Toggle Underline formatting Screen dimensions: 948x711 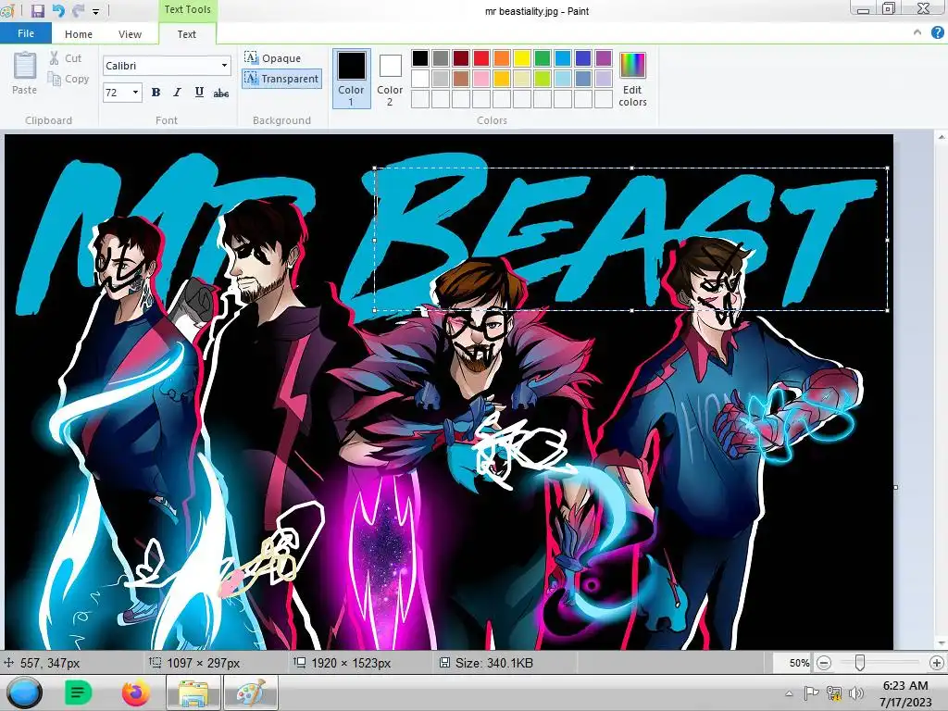(199, 93)
